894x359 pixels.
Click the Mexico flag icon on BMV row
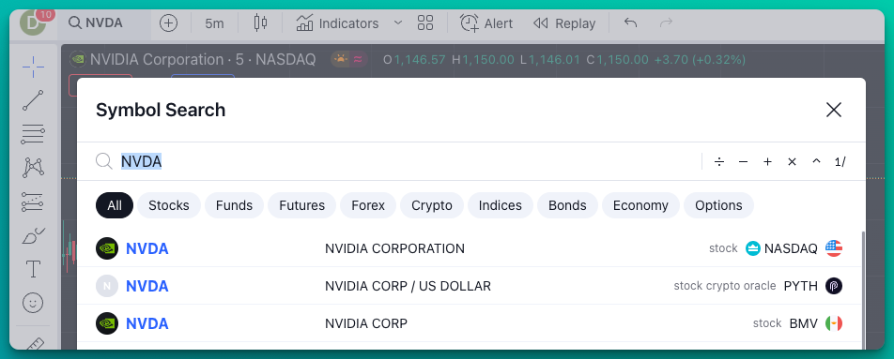(x=834, y=323)
